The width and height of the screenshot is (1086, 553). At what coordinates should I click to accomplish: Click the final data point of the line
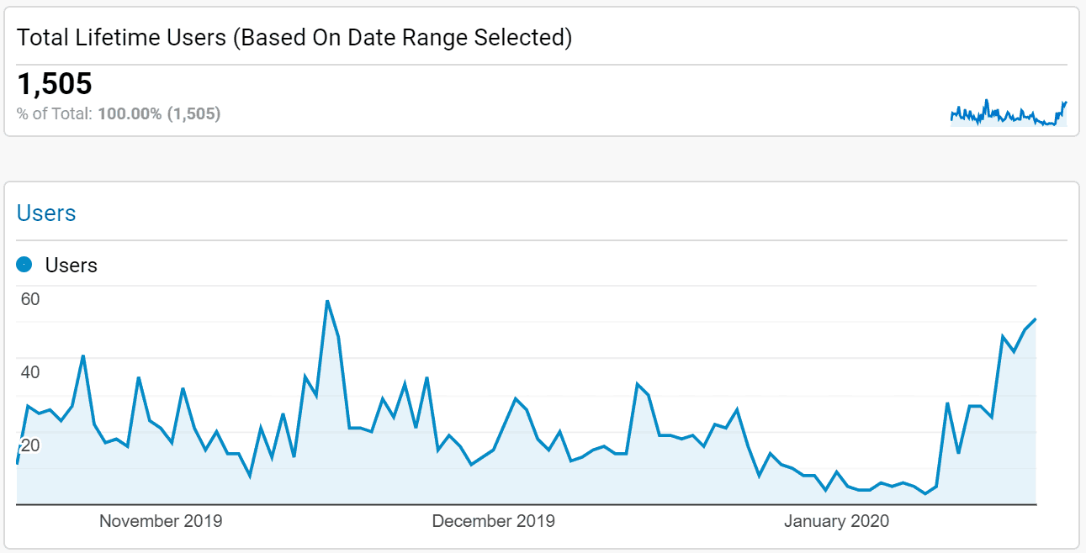1036,319
